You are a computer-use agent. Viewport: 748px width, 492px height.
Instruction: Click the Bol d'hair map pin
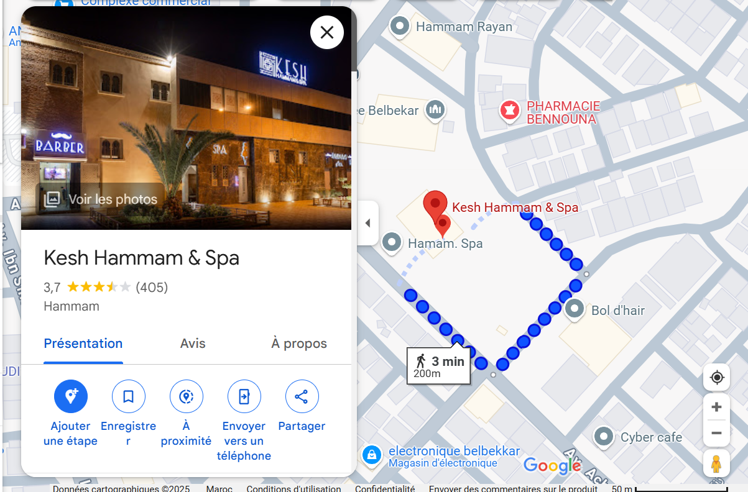click(574, 309)
